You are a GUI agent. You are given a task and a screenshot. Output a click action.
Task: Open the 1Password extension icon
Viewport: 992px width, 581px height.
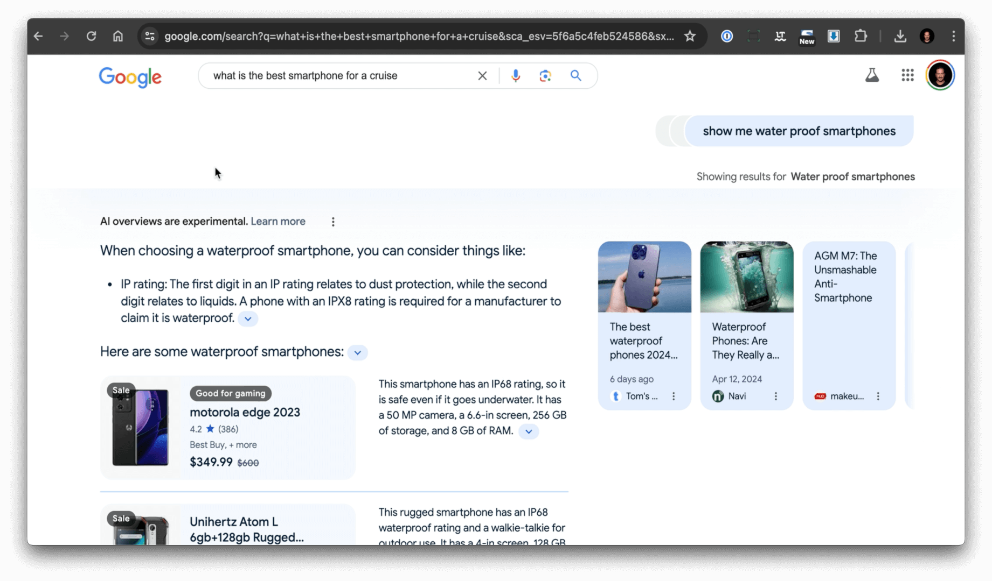[727, 36]
